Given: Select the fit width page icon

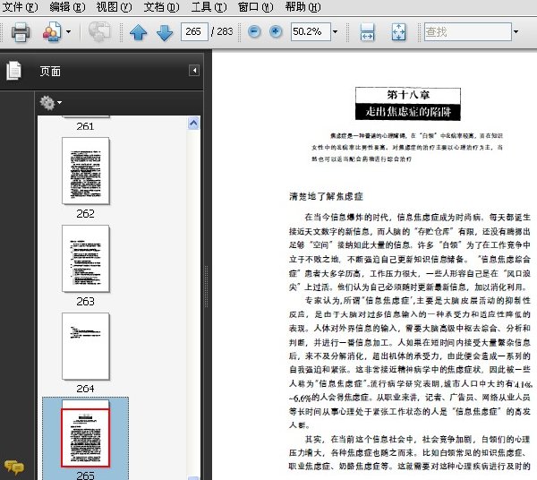Looking at the screenshot, I should (x=367, y=32).
